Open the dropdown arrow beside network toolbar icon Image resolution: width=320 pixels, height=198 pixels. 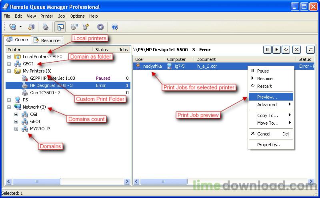[x=20, y=26]
